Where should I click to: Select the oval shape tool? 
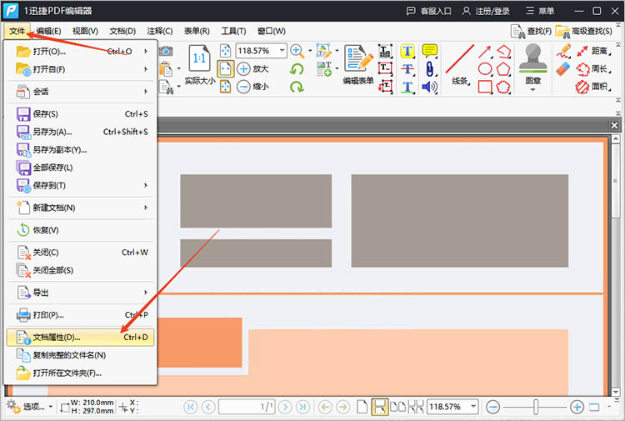(x=485, y=69)
